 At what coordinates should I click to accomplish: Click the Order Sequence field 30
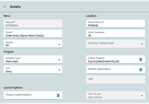pos(116,34)
